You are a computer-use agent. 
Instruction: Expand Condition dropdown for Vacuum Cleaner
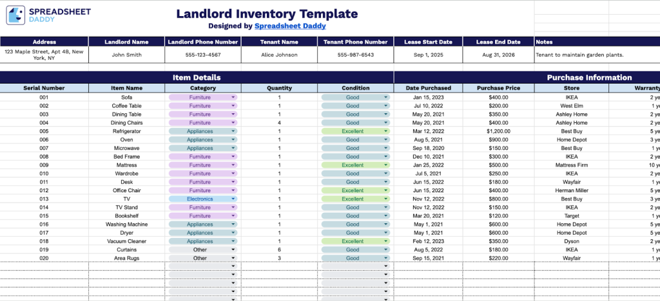click(x=386, y=242)
